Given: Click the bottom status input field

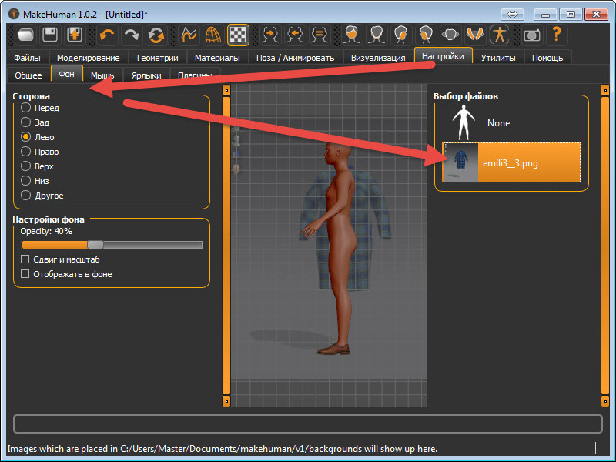Looking at the screenshot, I should click(x=308, y=424).
